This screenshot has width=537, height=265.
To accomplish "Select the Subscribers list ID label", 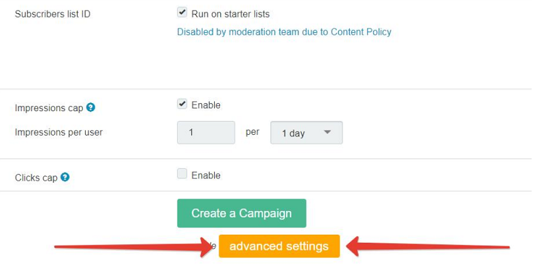I will [x=53, y=14].
